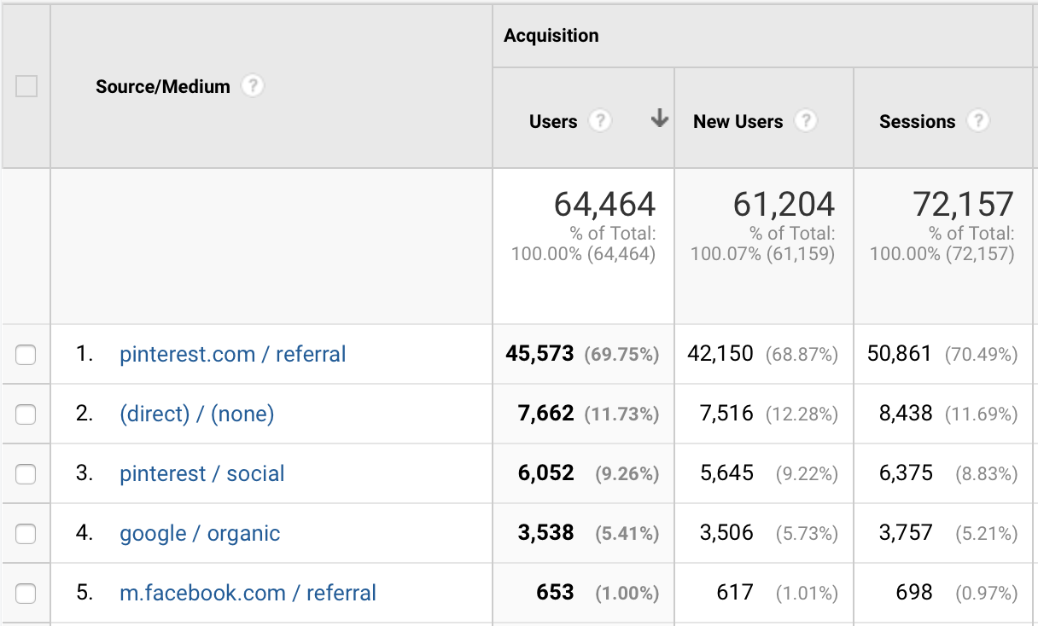Select checkbox for (direct) / (none) row

coord(26,414)
